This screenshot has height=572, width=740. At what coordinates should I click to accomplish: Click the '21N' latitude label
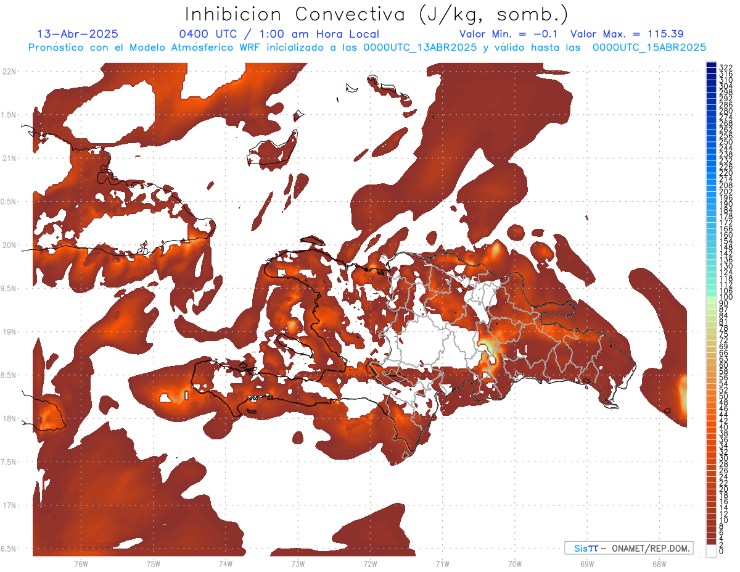tap(9, 158)
